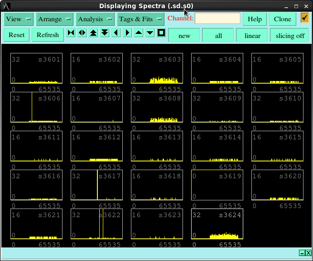The image size is (313, 261).
Task: Toggle the 'linear' scale button
Action: [x=252, y=35]
